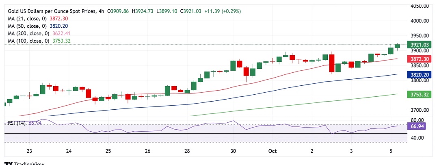437x165 pixels.
Task: Click the TradingView logo
Action: pyautogui.click(x=24, y=163)
